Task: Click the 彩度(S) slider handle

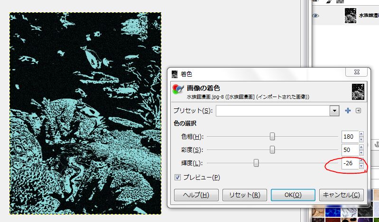Action: click(272, 150)
